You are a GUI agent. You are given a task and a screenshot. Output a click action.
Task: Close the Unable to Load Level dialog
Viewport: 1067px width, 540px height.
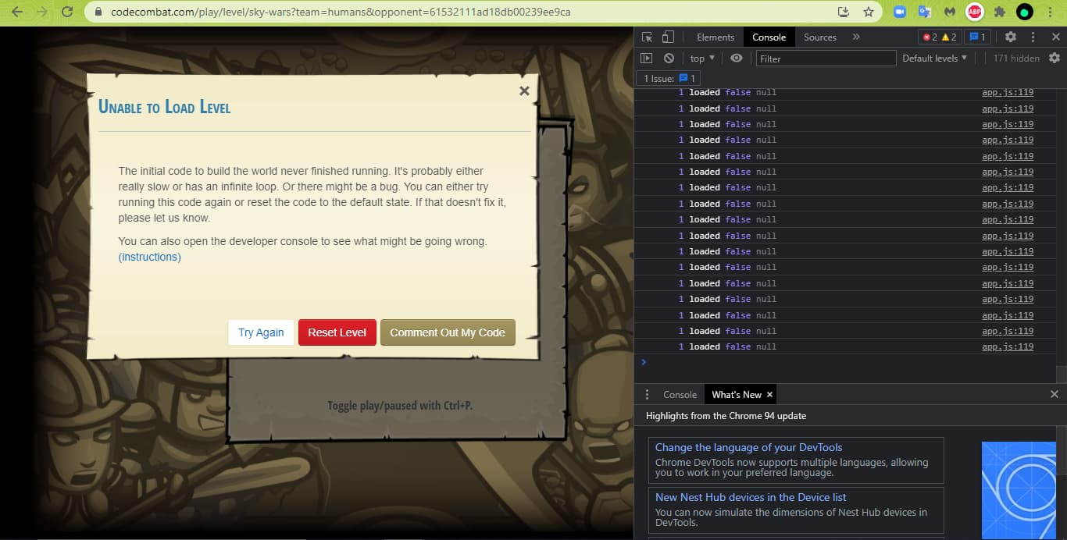click(x=524, y=91)
